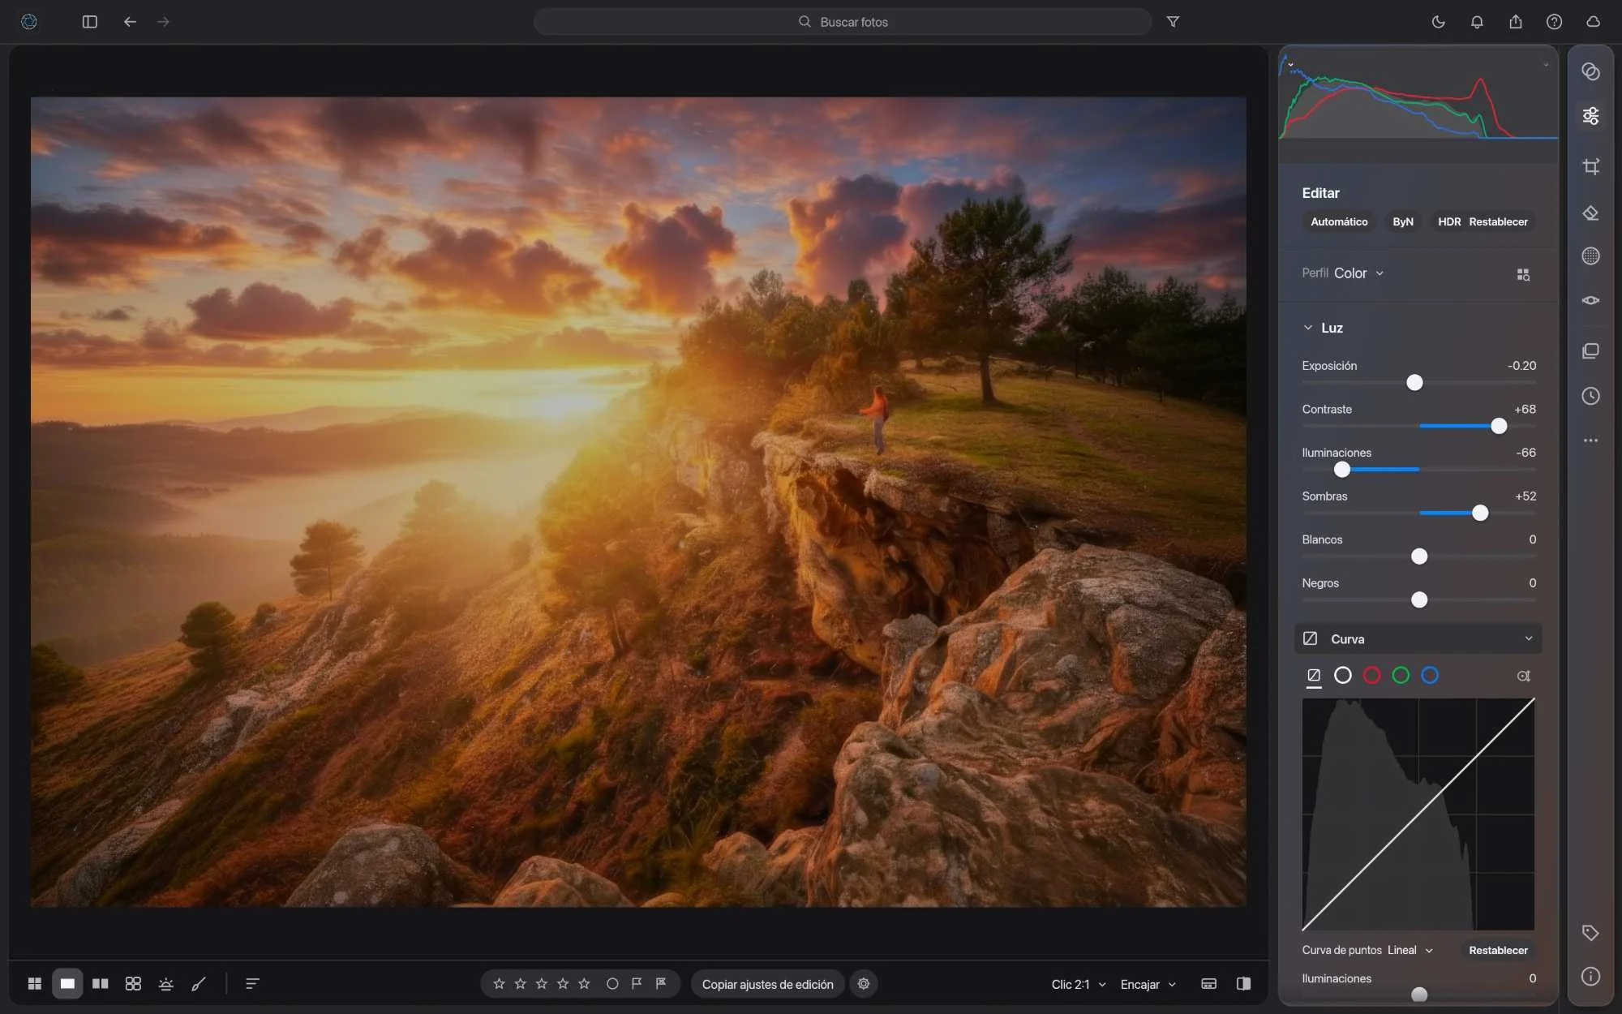This screenshot has height=1014, width=1622.
Task: Open the Versions panel icon
Action: (1590, 350)
